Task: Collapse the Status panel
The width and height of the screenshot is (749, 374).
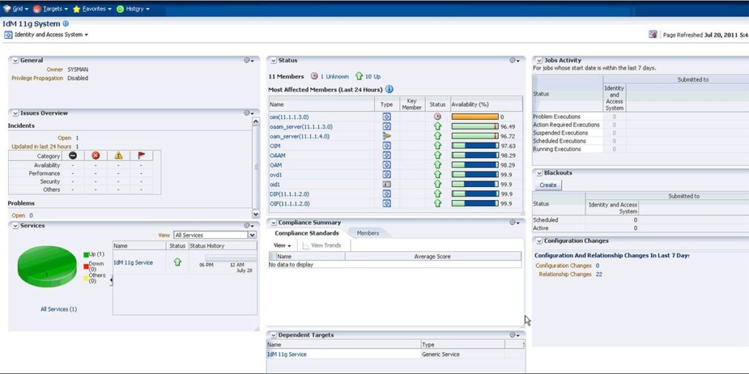Action: [274, 61]
